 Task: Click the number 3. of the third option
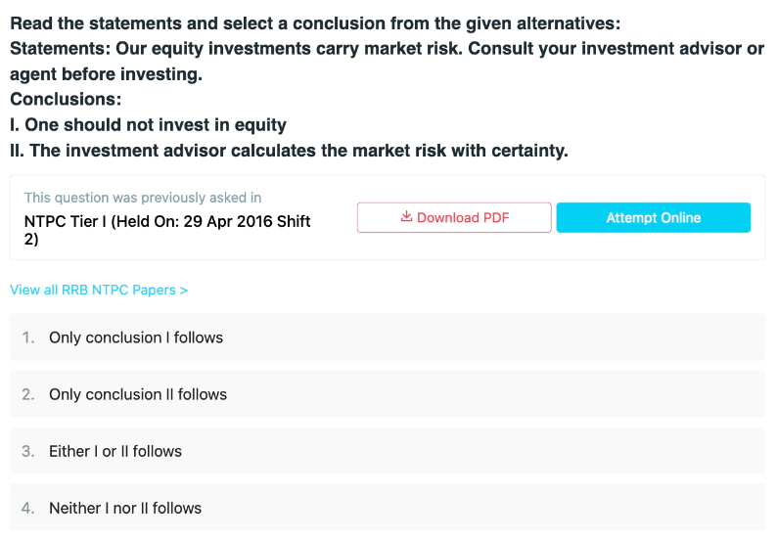click(x=28, y=451)
